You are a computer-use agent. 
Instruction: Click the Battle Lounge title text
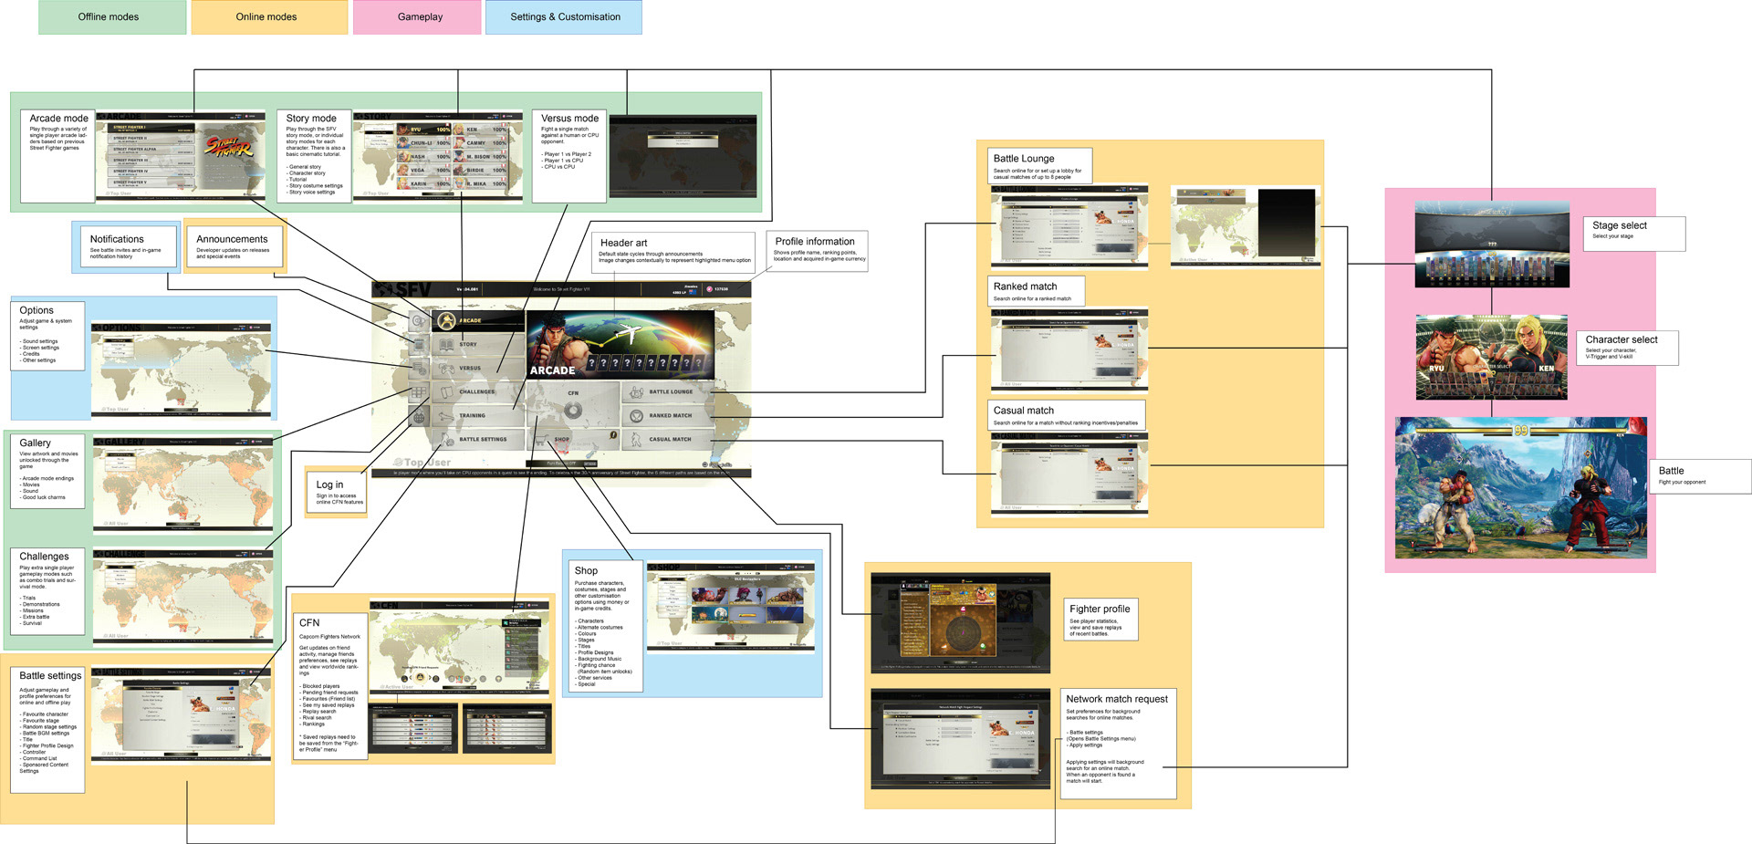[1024, 159]
